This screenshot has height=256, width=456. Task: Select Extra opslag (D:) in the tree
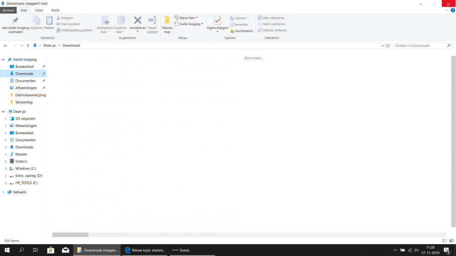click(x=29, y=176)
